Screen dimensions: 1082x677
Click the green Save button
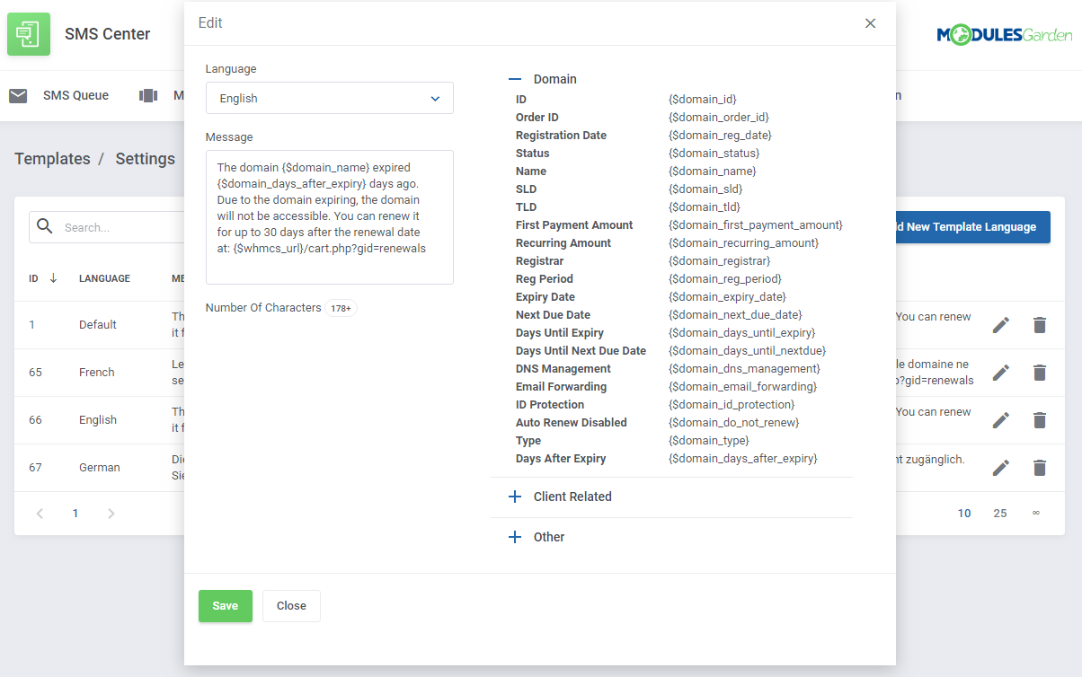point(225,606)
